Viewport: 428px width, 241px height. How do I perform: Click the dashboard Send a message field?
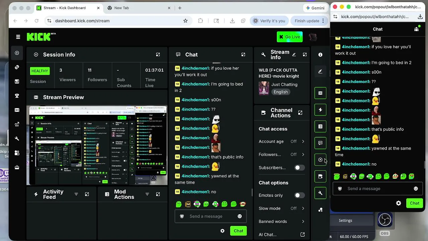[211, 216]
